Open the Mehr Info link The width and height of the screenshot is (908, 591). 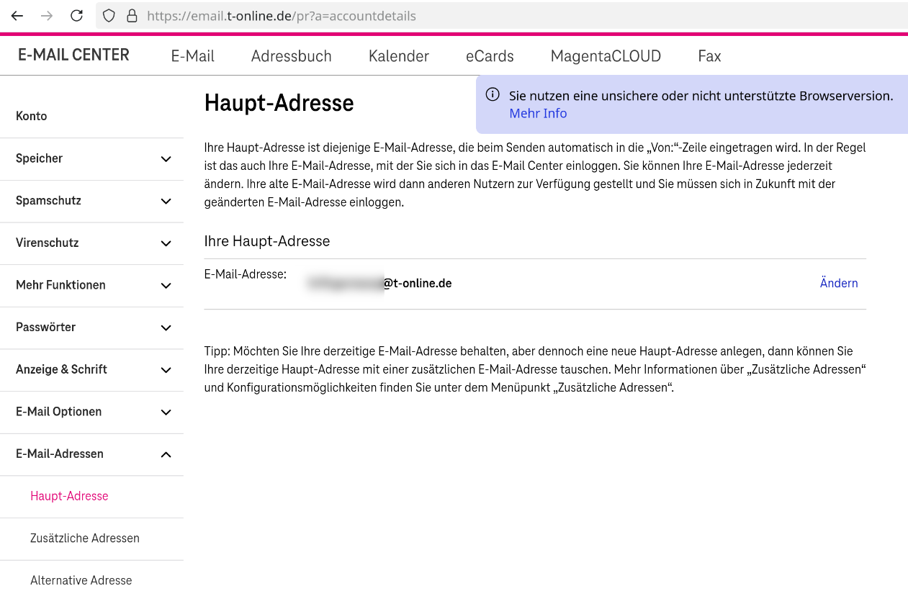point(538,114)
